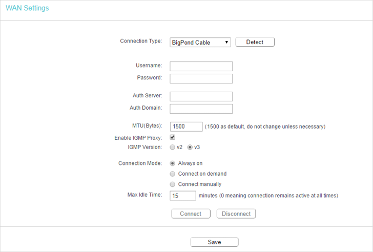373x252 pixels.
Task: Click the Disconnect button
Action: tap(236, 214)
